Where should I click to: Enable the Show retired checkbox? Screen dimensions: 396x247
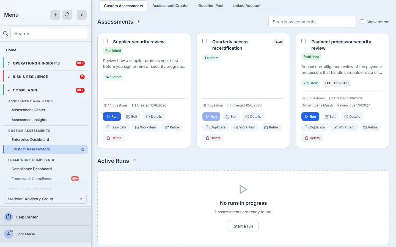click(362, 22)
